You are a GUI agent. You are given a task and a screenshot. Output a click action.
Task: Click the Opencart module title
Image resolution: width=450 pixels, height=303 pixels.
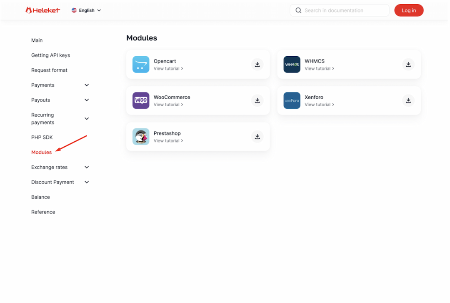[165, 61]
